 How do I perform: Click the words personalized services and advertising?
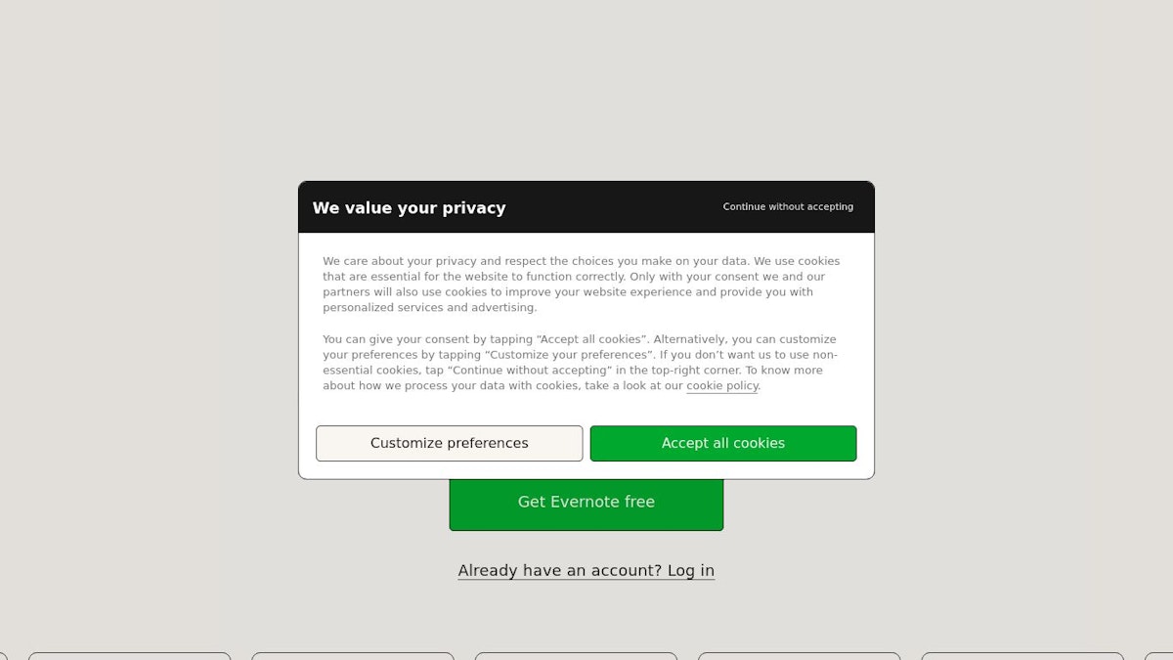(429, 308)
